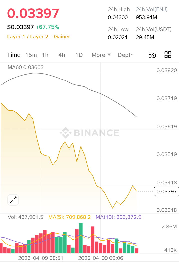
Task: Switch to the 1h interval
Action: pyautogui.click(x=45, y=55)
